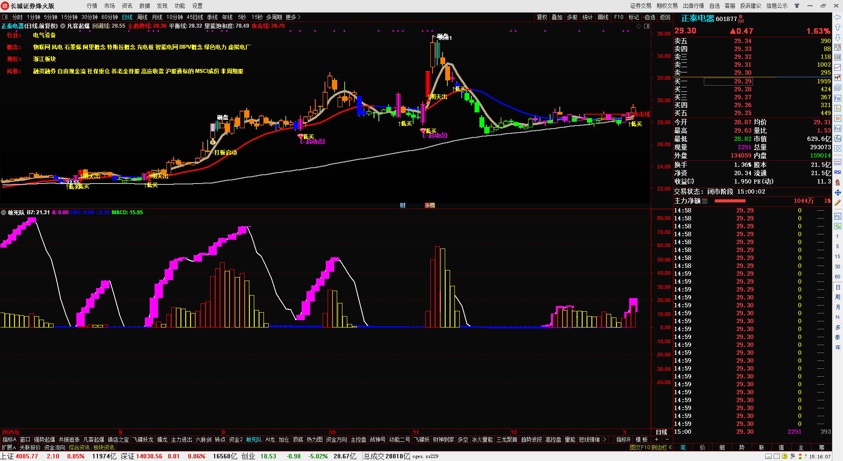Screen dimensions: 843x461
Task: Click the 财 marker below the chart
Action: click(x=403, y=205)
